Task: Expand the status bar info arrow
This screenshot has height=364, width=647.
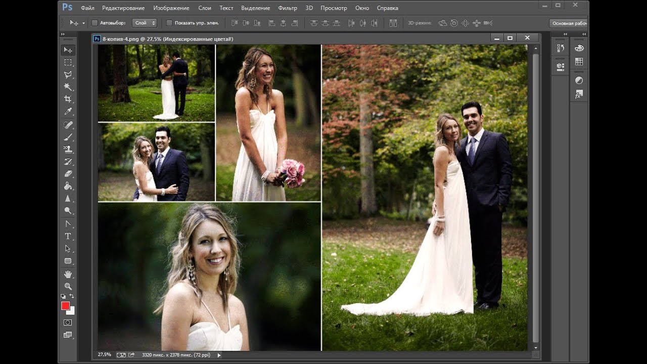Action: pos(219,355)
